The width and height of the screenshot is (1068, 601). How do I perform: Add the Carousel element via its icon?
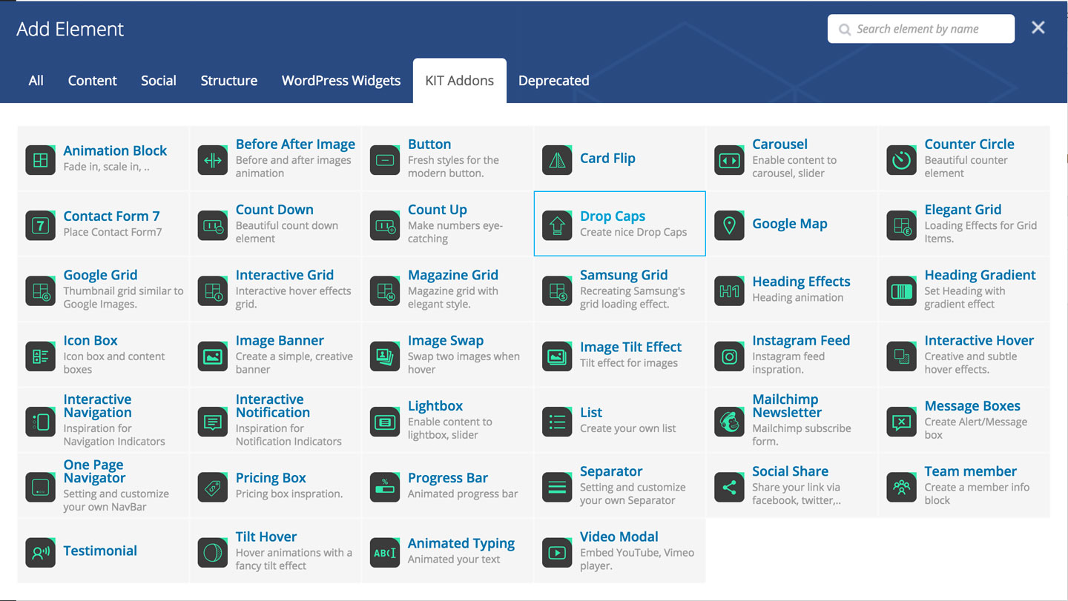point(729,160)
